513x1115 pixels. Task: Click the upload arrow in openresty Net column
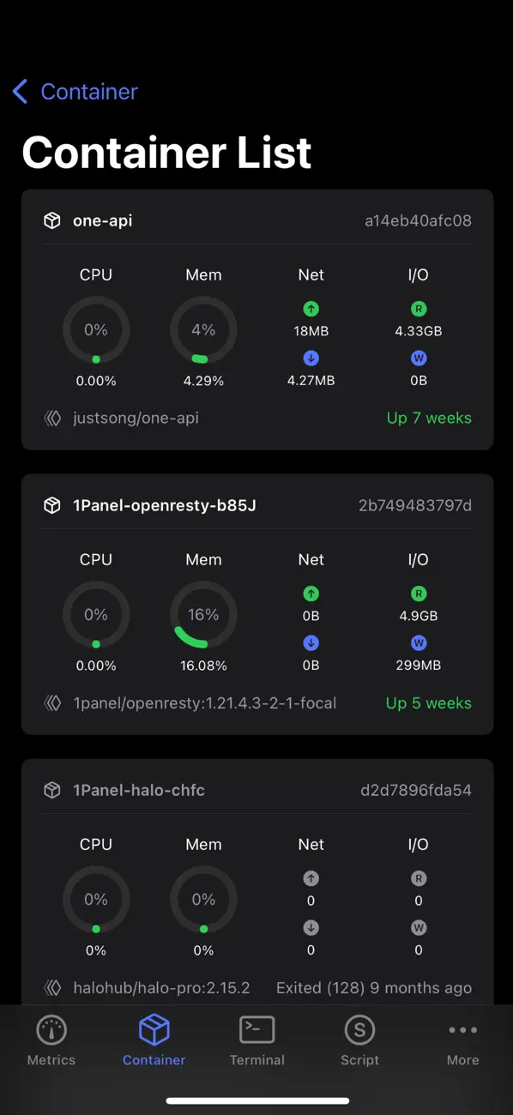pos(311,593)
